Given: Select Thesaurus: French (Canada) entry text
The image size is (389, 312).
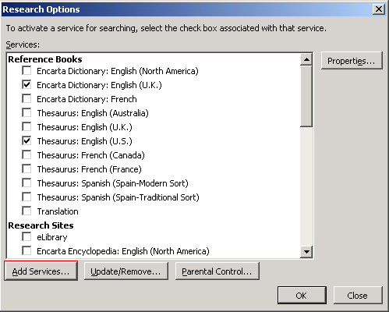Looking at the screenshot, I should point(90,155).
